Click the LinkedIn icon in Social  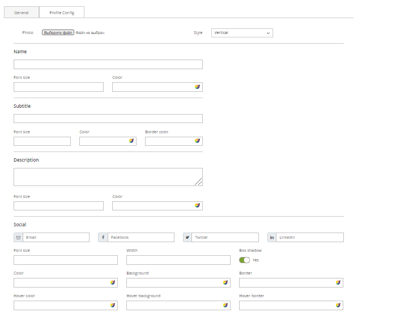(272, 238)
